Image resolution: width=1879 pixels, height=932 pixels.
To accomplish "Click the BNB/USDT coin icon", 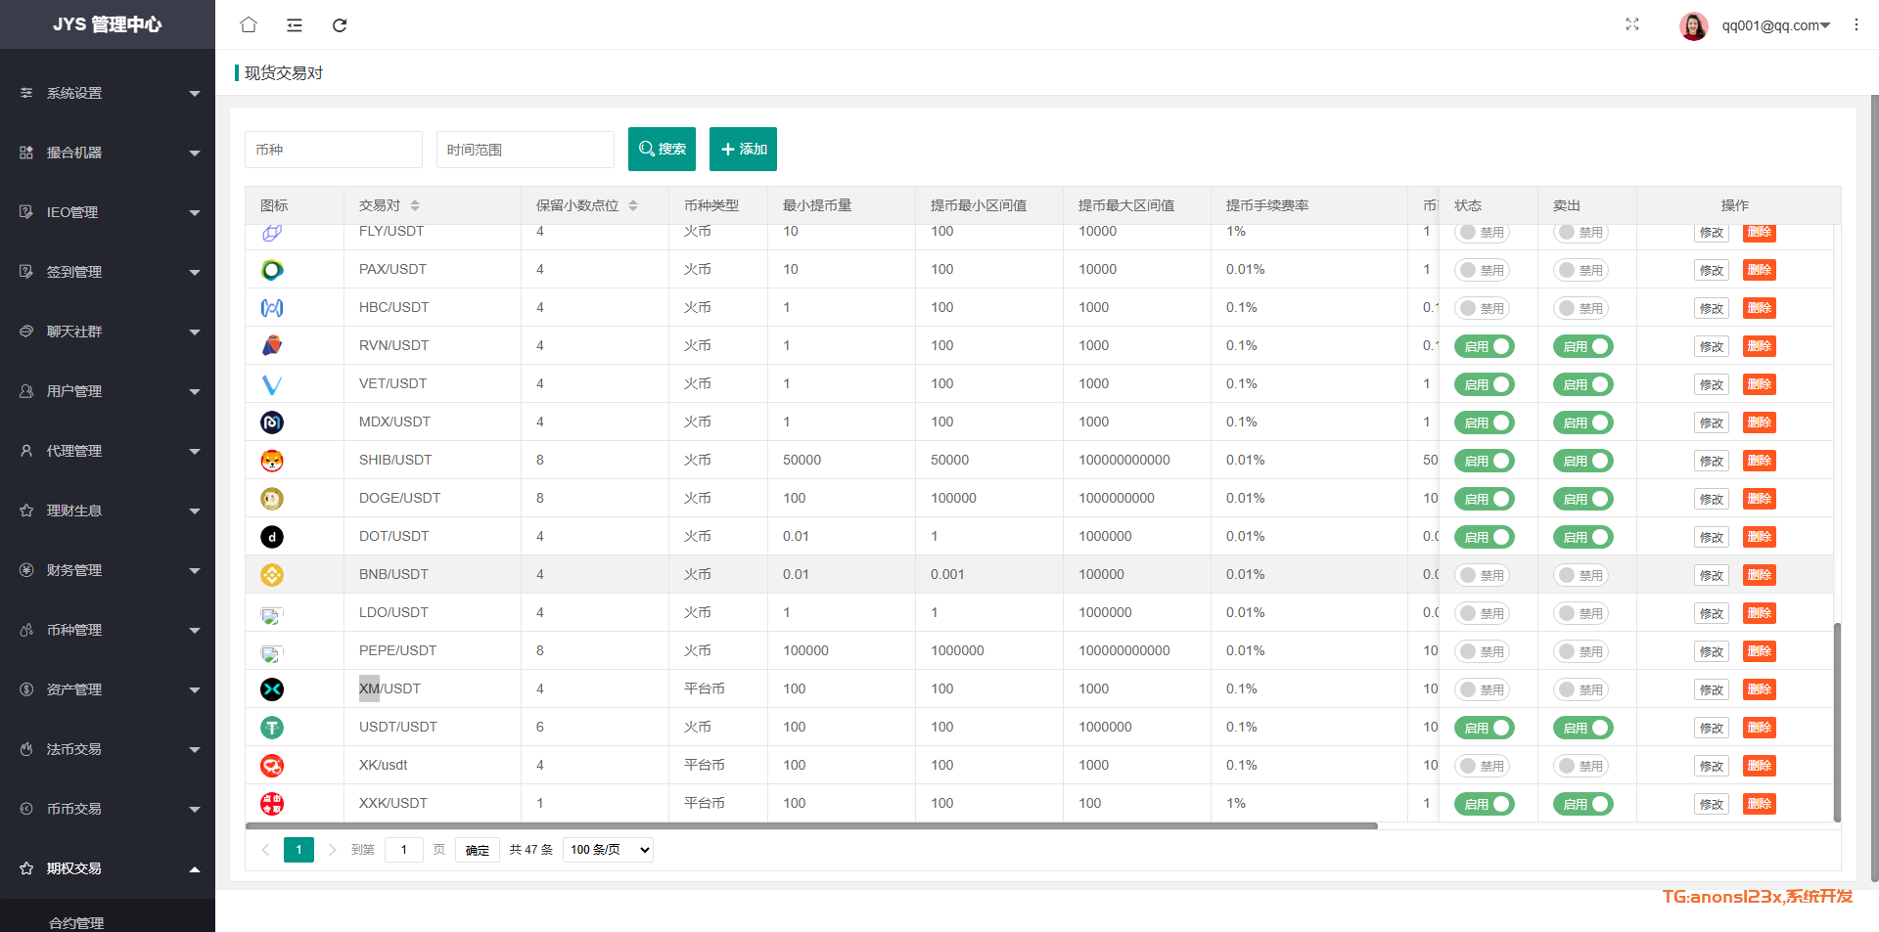I will coord(272,575).
